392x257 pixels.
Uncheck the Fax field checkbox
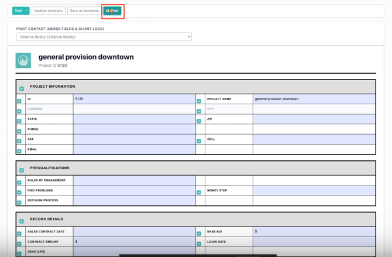coord(19,141)
